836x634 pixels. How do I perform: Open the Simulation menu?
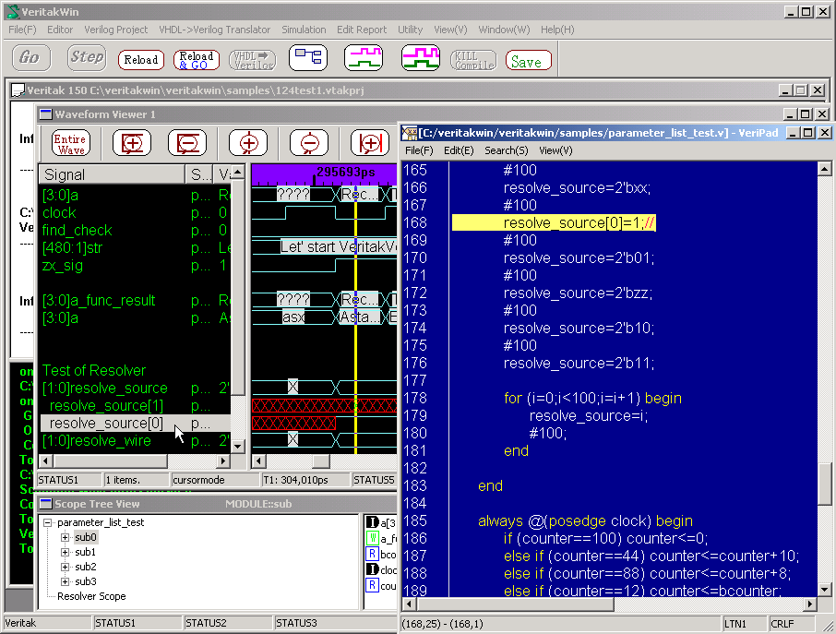(x=304, y=30)
